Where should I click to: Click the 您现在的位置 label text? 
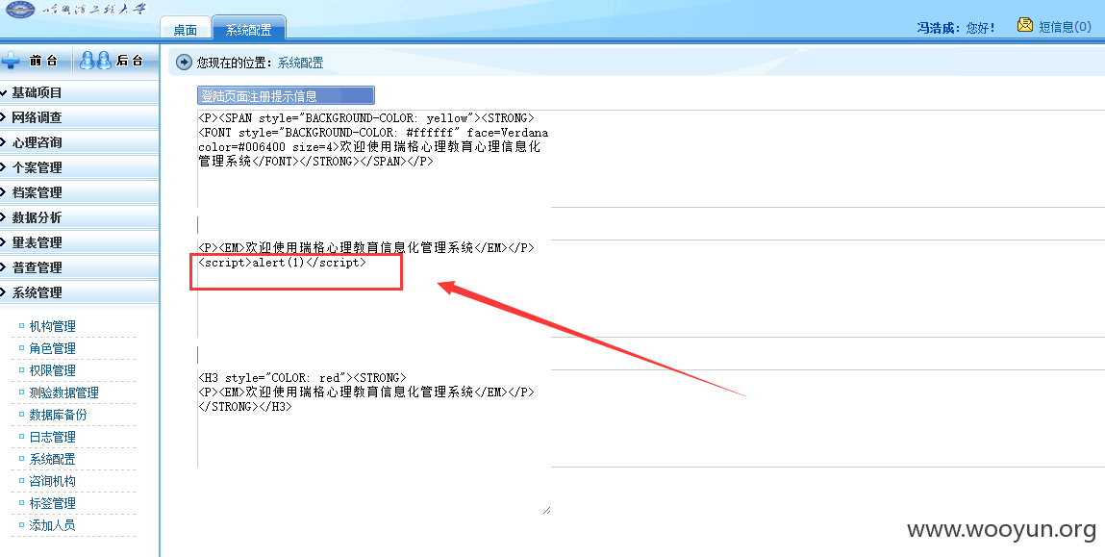pyautogui.click(x=232, y=63)
